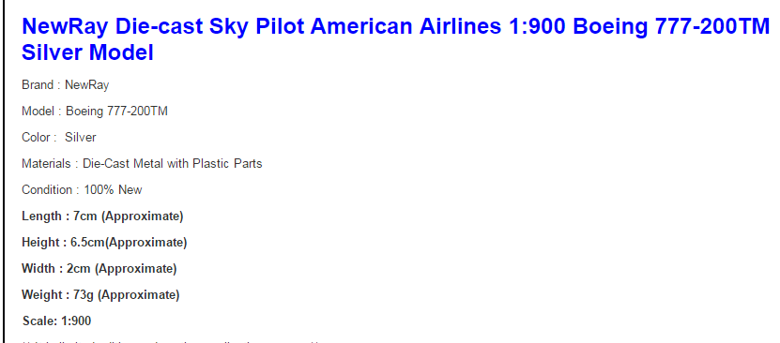
Task: Click the word 'NewRay' after Brand
Action: [87, 85]
